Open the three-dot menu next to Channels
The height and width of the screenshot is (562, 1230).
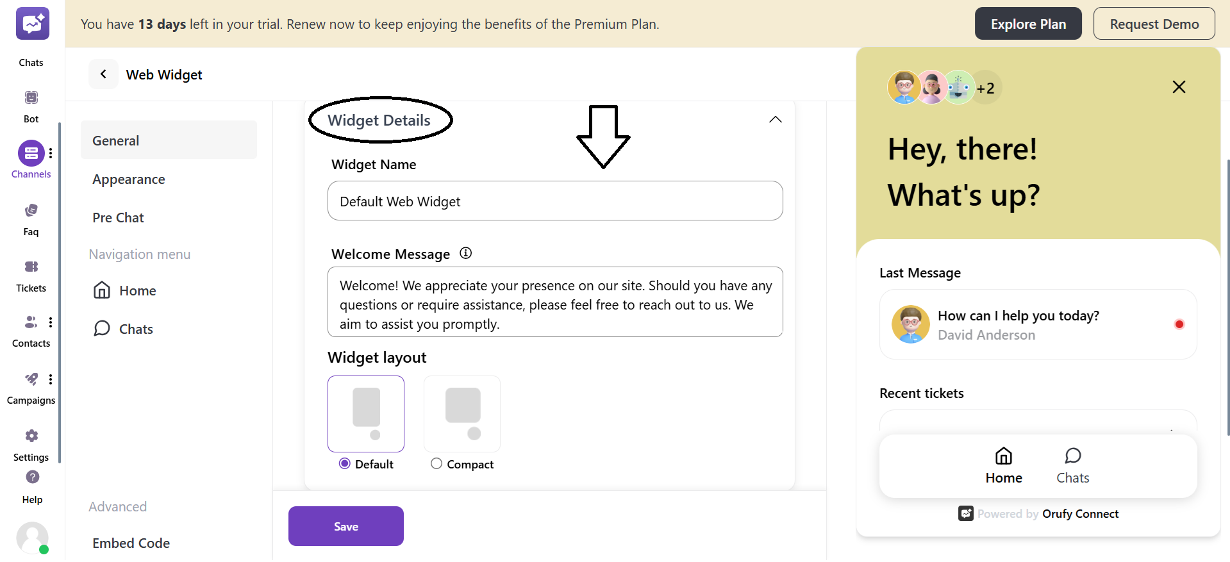[51, 153]
